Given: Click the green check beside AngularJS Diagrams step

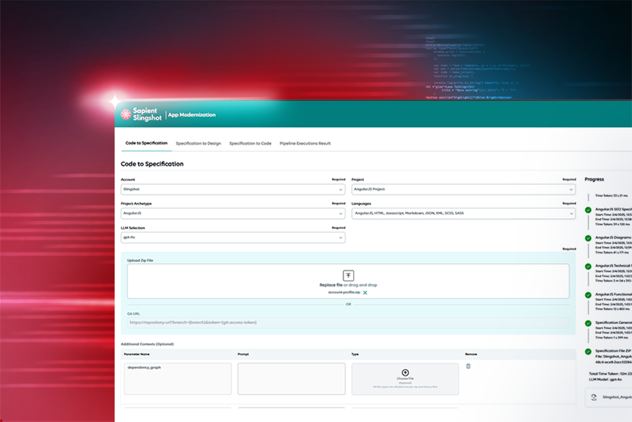Looking at the screenshot, I should click(x=588, y=238).
